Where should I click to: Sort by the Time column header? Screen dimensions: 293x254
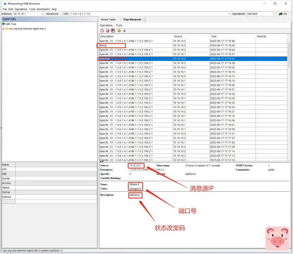click(x=233, y=36)
